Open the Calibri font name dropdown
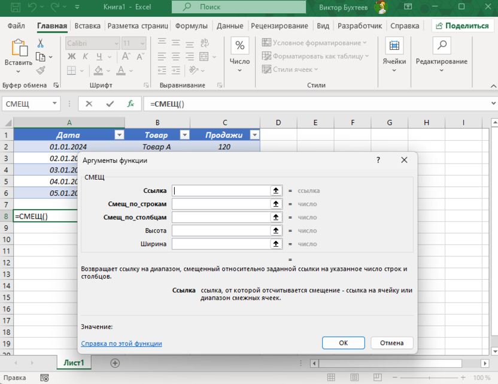The image size is (498, 384). pos(117,43)
